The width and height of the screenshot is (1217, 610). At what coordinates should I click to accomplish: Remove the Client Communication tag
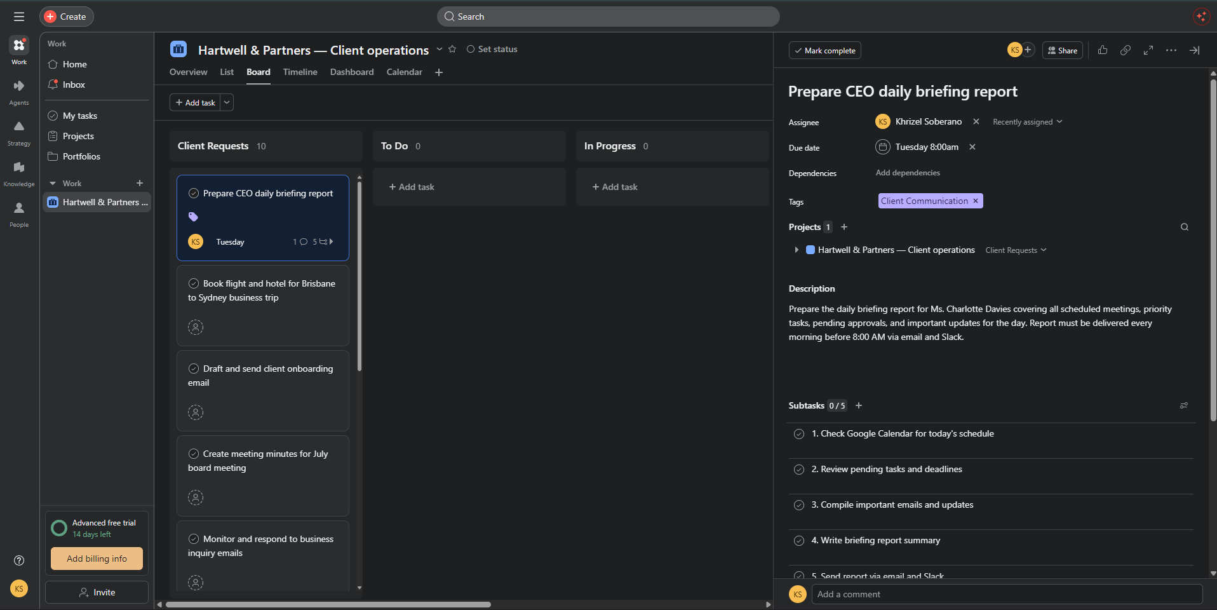pos(976,201)
